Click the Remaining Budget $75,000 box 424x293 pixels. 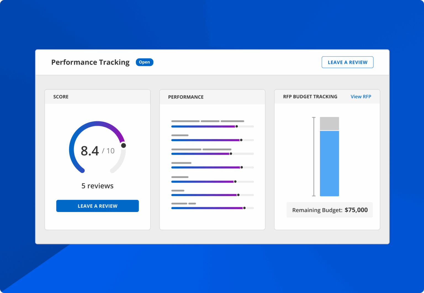tap(330, 210)
